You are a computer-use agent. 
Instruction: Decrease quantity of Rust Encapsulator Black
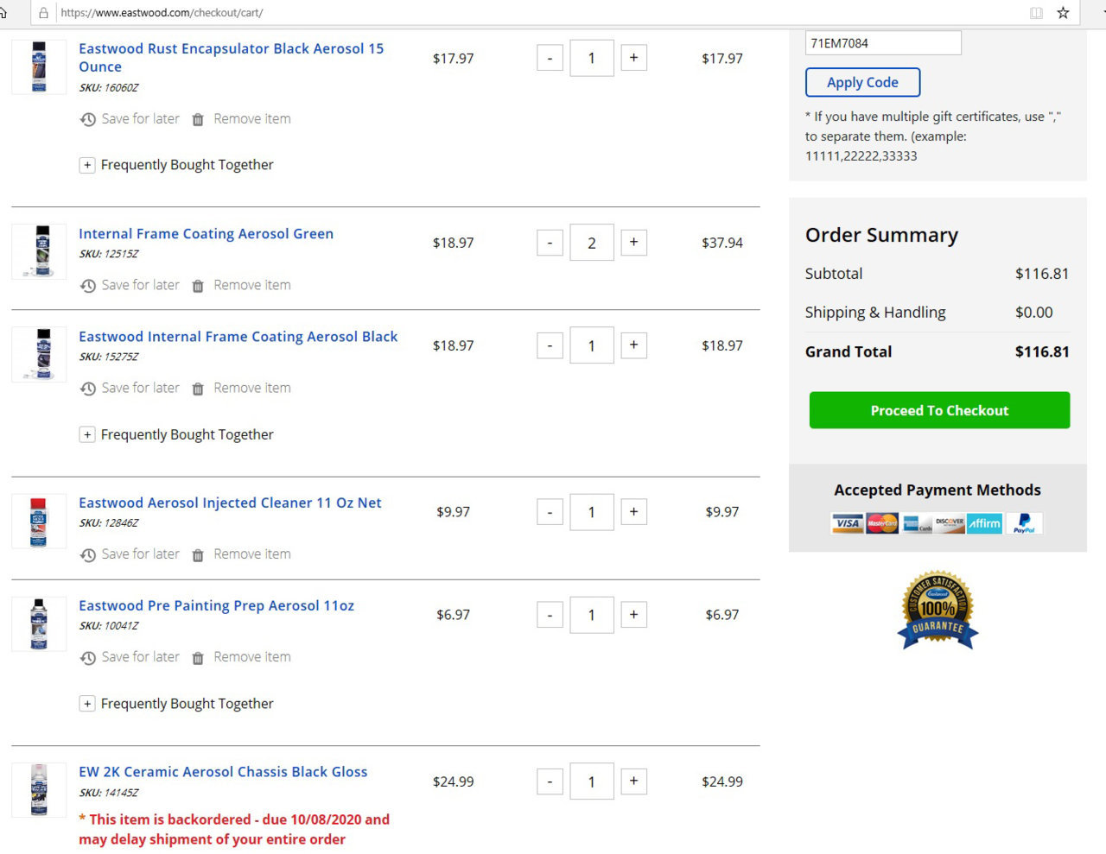[550, 59]
